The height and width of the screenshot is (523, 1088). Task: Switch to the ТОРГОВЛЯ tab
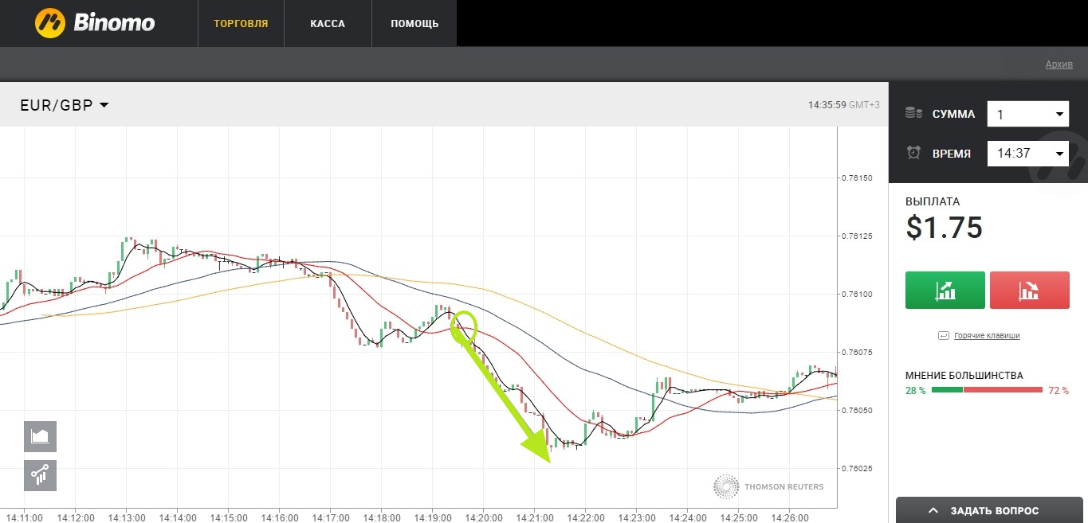coord(241,23)
